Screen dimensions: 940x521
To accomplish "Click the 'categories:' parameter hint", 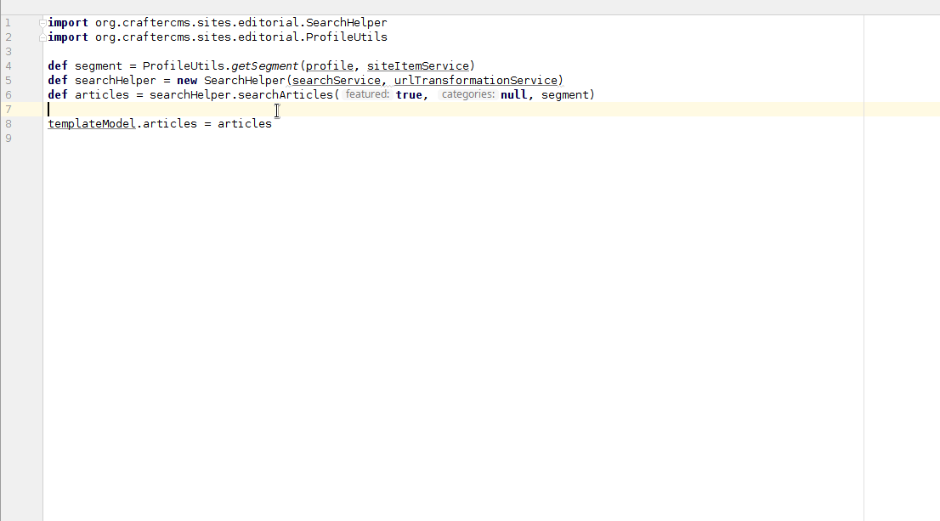I will [468, 94].
